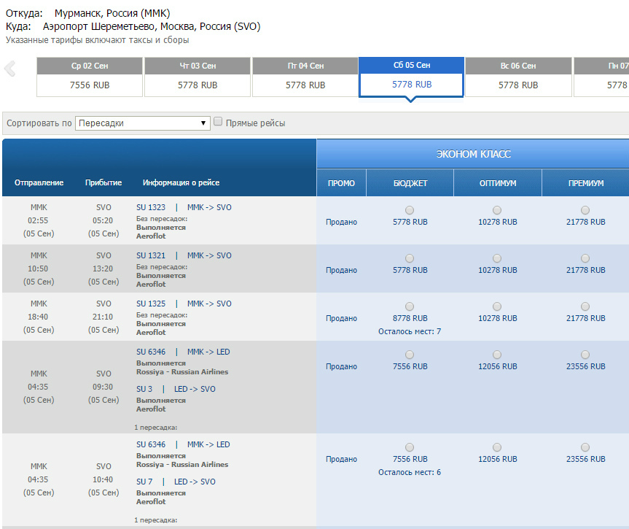This screenshot has height=529, width=629.
Task: Select Оптимум fare for flight SU 1325
Action: (x=497, y=306)
